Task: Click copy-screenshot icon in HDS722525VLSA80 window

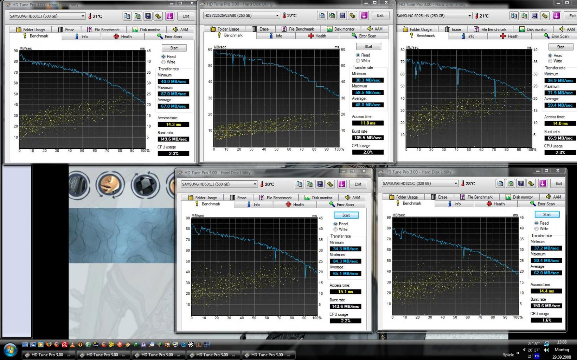Action: [332, 15]
